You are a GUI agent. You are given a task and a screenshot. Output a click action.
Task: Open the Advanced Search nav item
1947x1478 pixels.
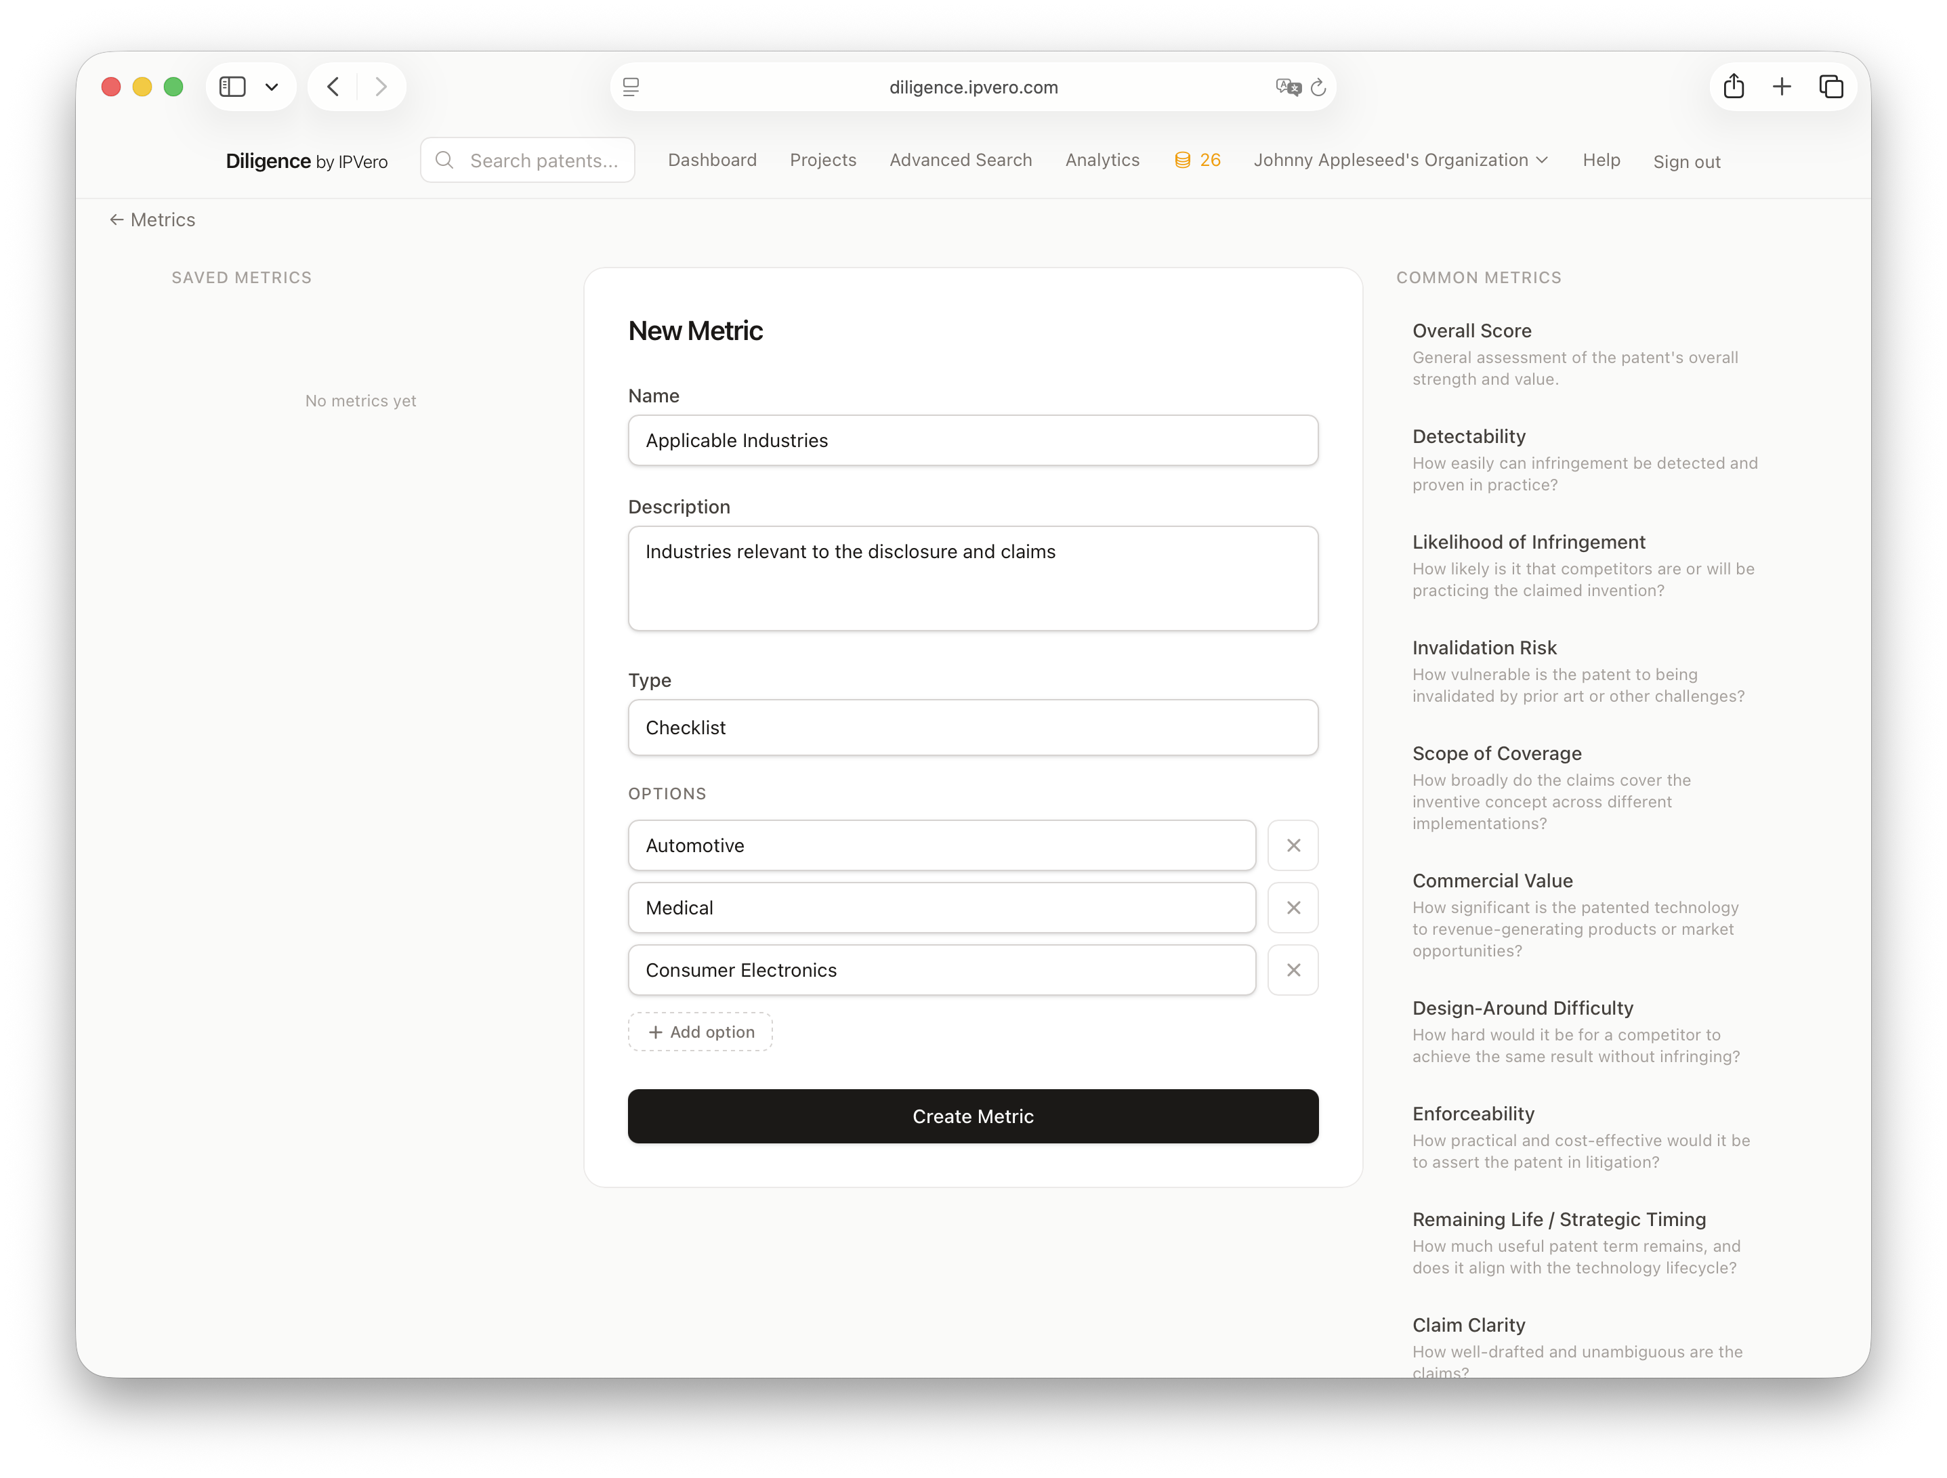[x=961, y=161]
